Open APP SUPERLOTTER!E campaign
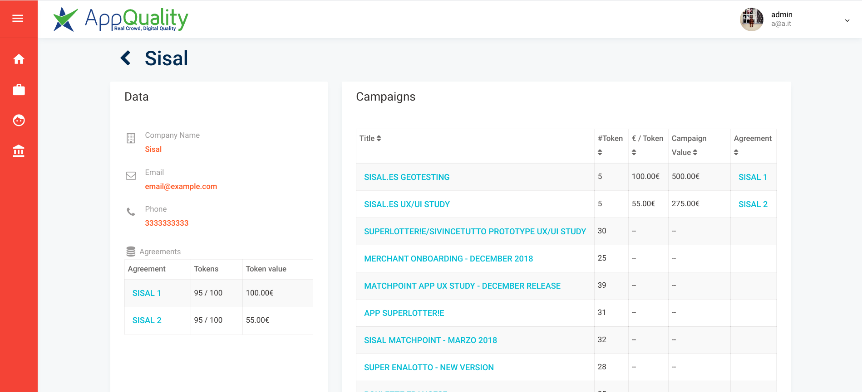The width and height of the screenshot is (862, 392). pyautogui.click(x=404, y=313)
